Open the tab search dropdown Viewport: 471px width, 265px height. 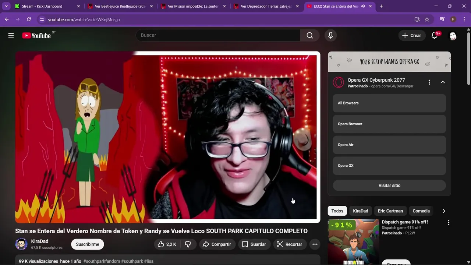6,6
